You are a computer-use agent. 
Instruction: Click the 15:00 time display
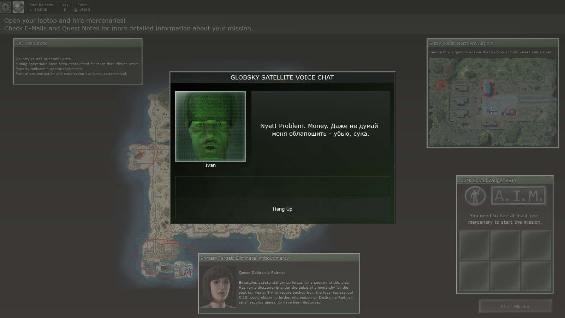coord(84,10)
